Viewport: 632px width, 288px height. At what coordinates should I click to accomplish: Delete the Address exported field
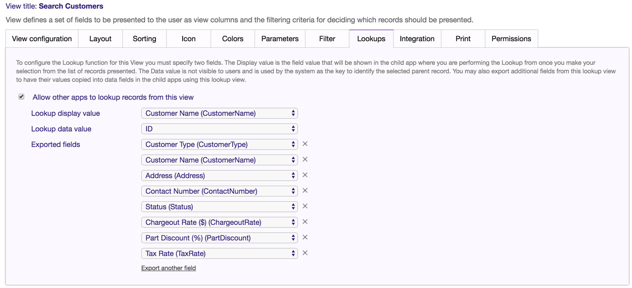pos(305,175)
